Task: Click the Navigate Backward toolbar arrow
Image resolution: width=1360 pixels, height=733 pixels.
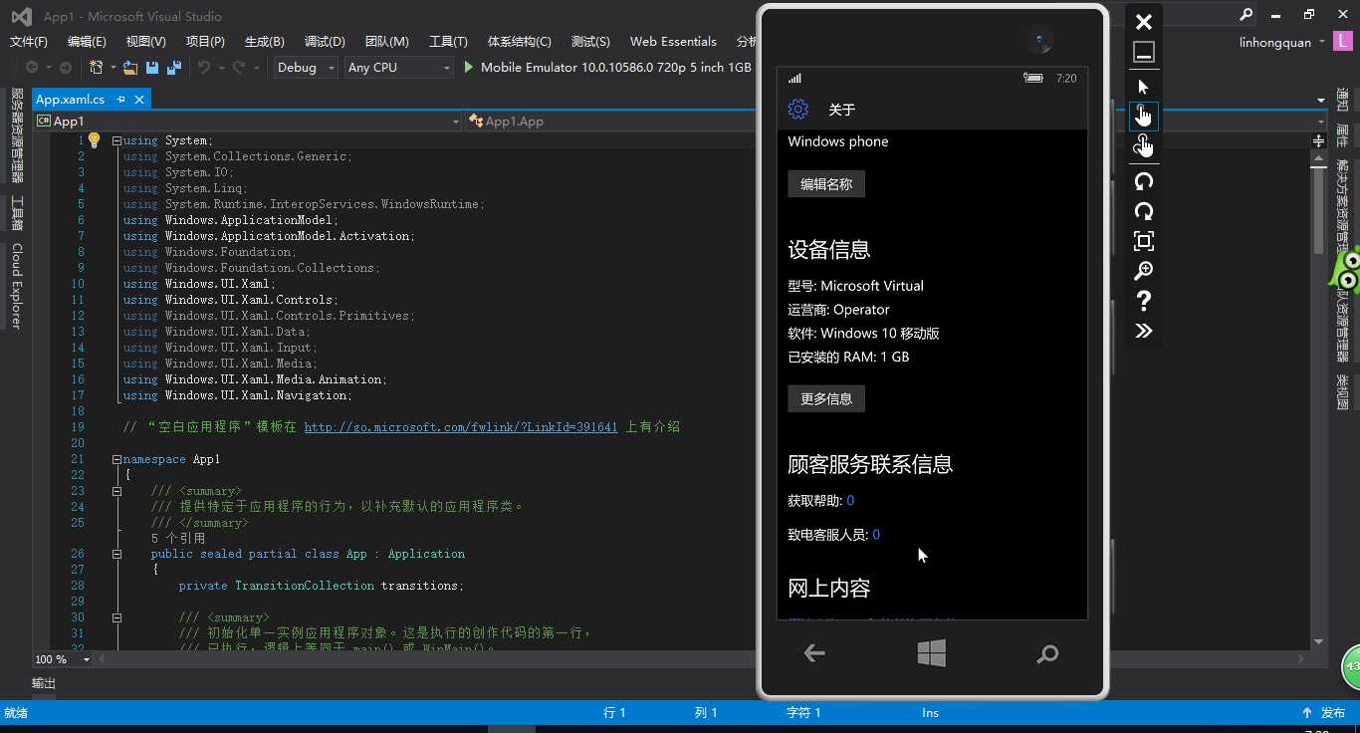Action: (32, 67)
